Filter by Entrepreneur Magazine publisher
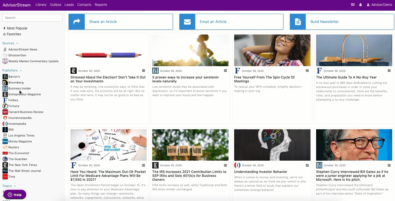This screenshot has height=201, width=395. pyautogui.click(x=25, y=94)
